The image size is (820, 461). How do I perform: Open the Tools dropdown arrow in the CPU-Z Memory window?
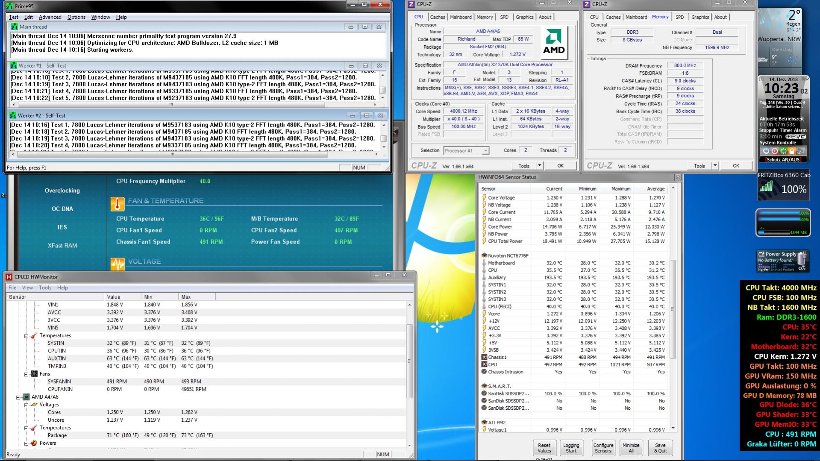[x=715, y=166]
